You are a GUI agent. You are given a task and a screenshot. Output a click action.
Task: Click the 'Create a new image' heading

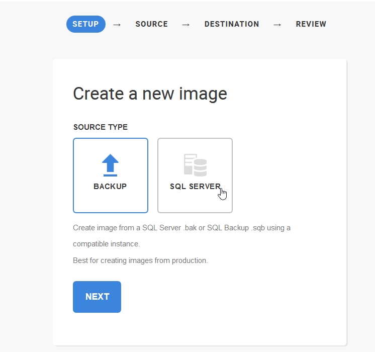150,94
